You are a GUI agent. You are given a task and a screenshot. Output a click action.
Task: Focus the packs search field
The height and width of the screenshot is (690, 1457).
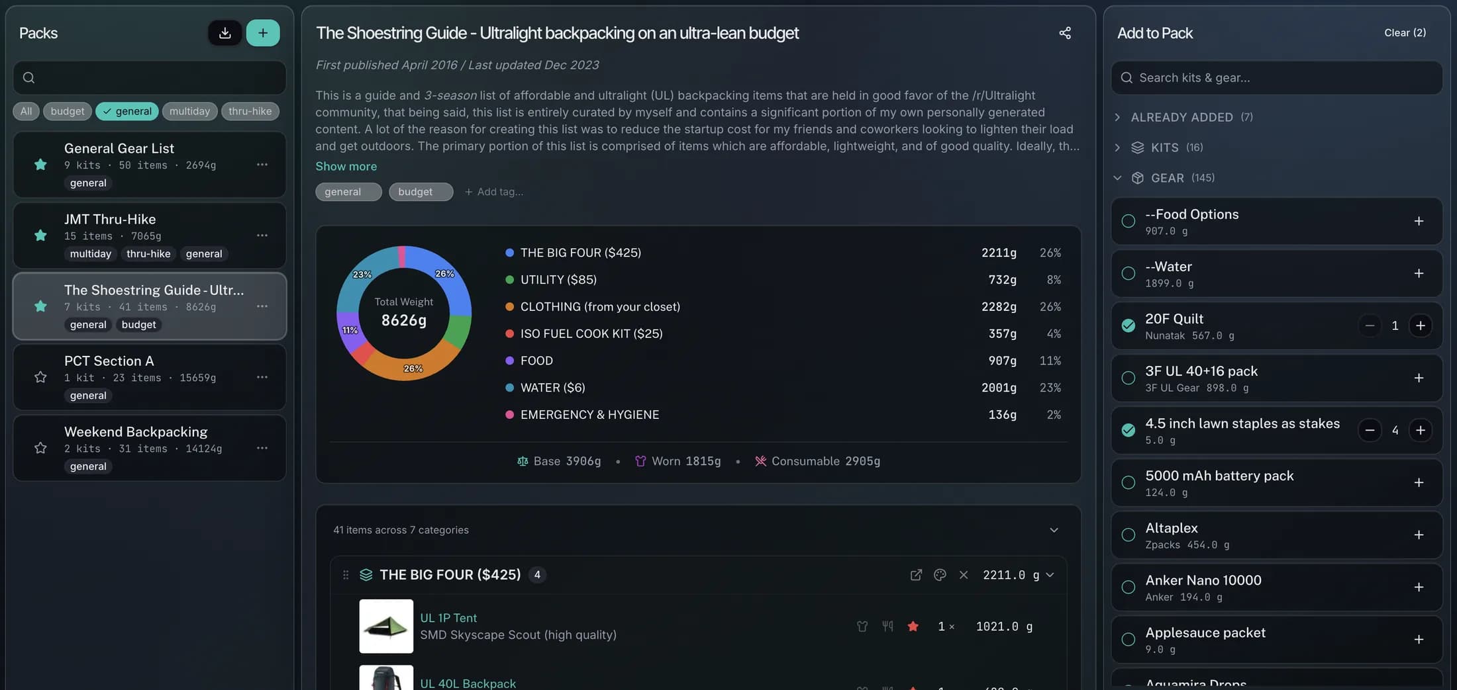click(x=150, y=77)
